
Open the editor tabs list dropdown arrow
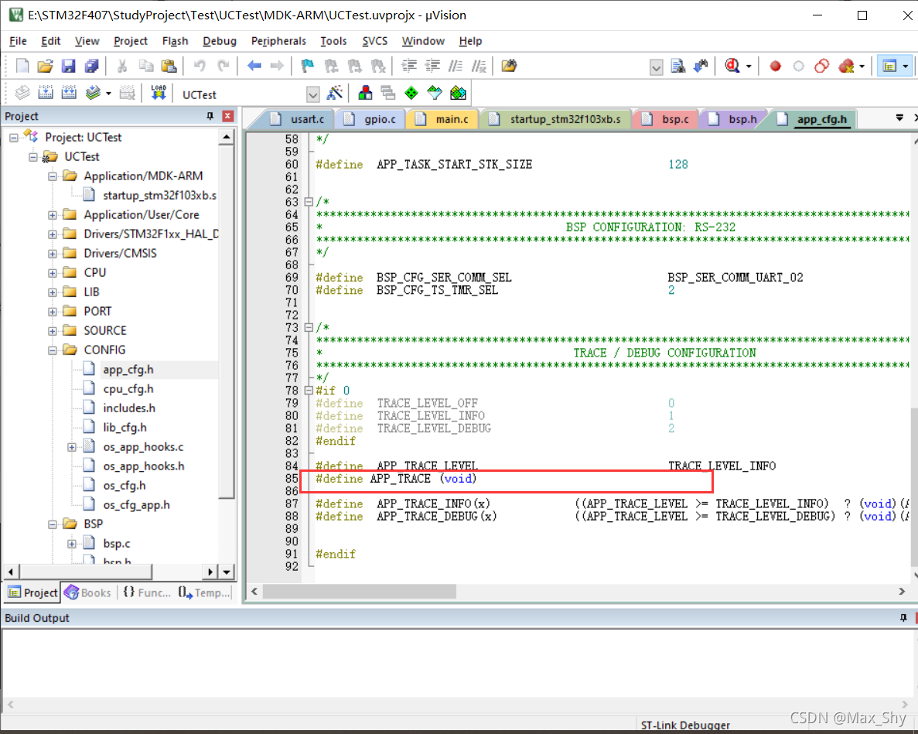click(899, 118)
